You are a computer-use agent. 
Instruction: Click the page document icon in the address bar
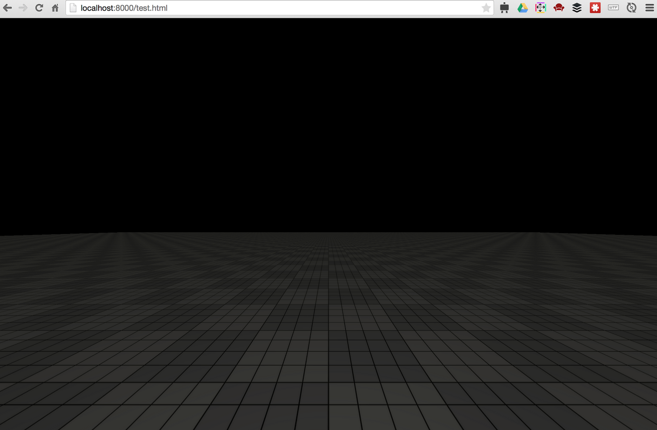point(73,7)
